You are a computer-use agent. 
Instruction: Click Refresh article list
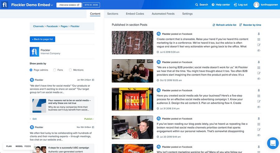[224, 25]
